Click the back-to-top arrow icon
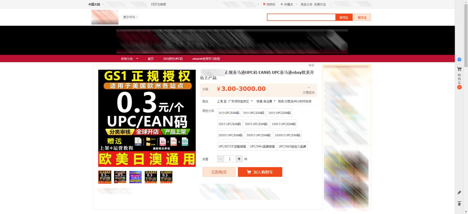The image size is (468, 214). click(459, 203)
